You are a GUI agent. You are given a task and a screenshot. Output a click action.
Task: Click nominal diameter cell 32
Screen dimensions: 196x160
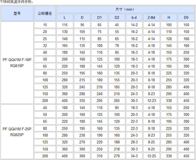point(45,46)
